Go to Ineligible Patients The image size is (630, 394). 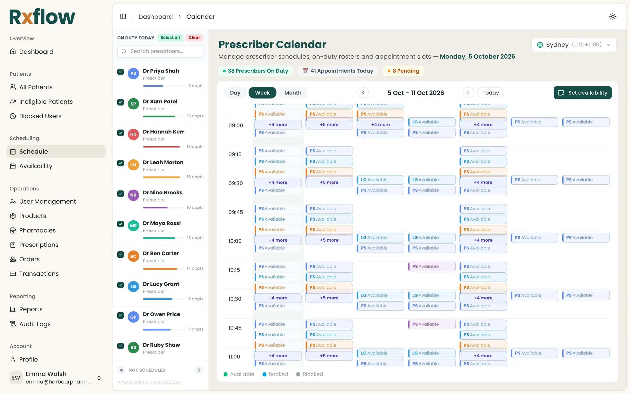coord(56,102)
